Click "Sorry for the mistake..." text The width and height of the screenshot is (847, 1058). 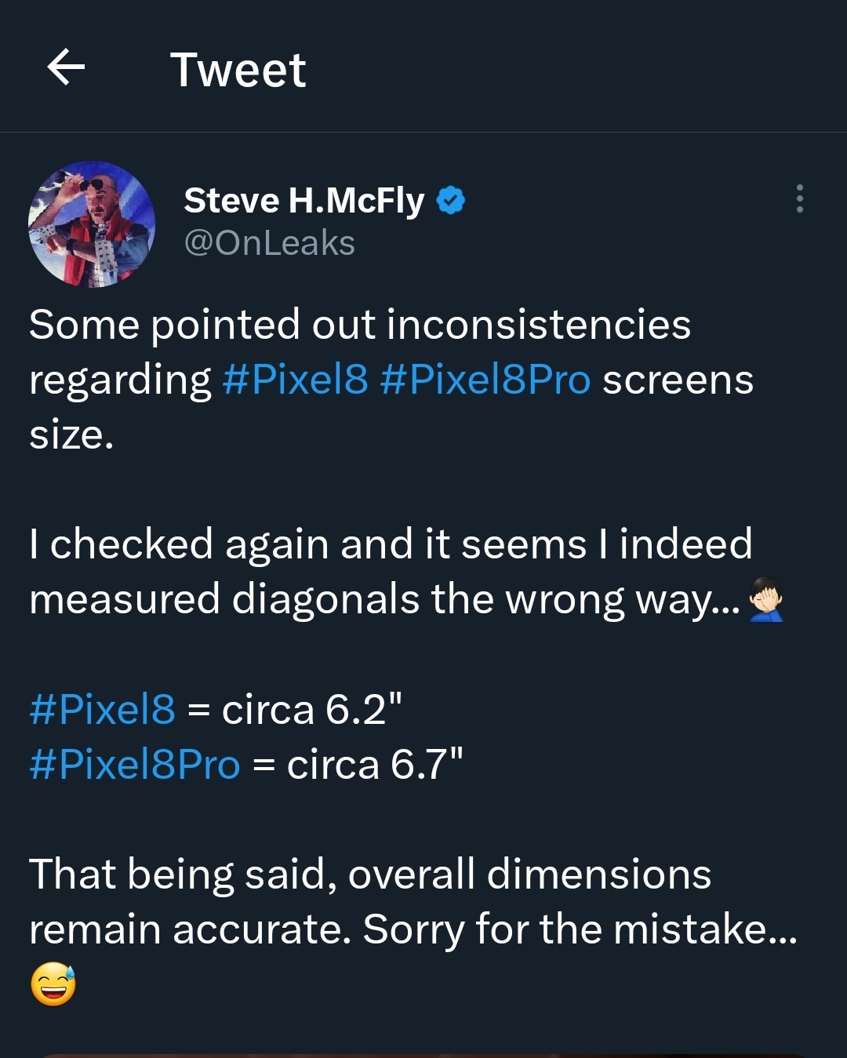click(580, 929)
